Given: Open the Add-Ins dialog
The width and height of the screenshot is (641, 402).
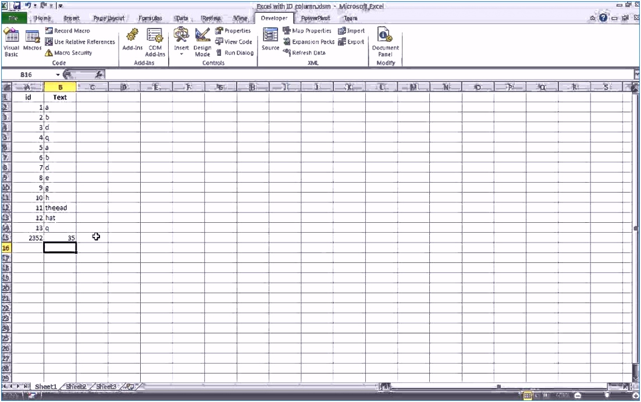Looking at the screenshot, I should pyautogui.click(x=133, y=40).
